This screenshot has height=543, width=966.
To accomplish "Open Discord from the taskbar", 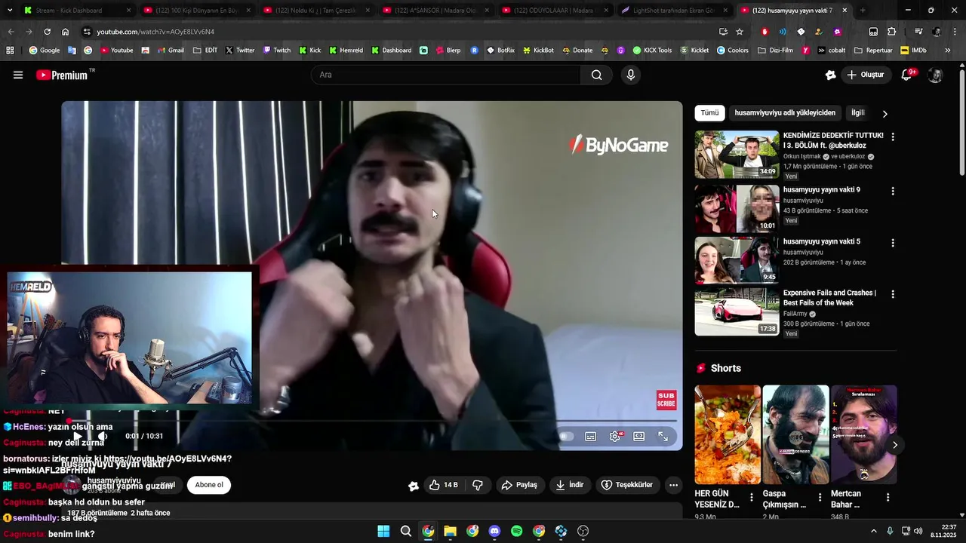I will click(x=494, y=531).
